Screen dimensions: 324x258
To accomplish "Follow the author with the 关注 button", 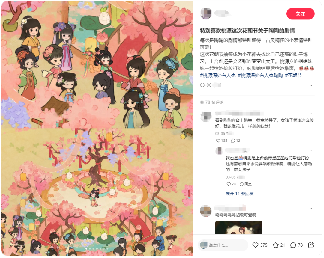I will 300,14.
